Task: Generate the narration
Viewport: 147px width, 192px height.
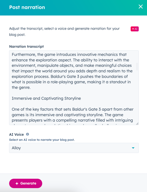Action: pyautogui.click(x=26, y=183)
